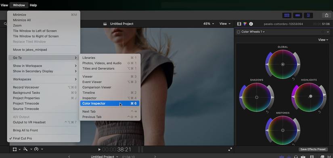Click the retime speedometer icon
The height and width of the screenshot is (158, 333).
click(36, 149)
